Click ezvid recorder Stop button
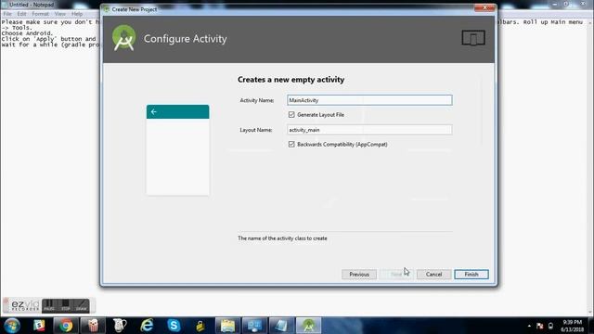Image resolution: width=594 pixels, height=334 pixels. point(66,305)
